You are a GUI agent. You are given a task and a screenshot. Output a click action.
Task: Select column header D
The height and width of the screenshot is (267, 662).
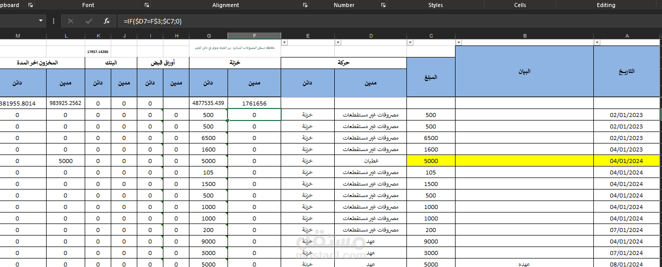click(x=371, y=36)
